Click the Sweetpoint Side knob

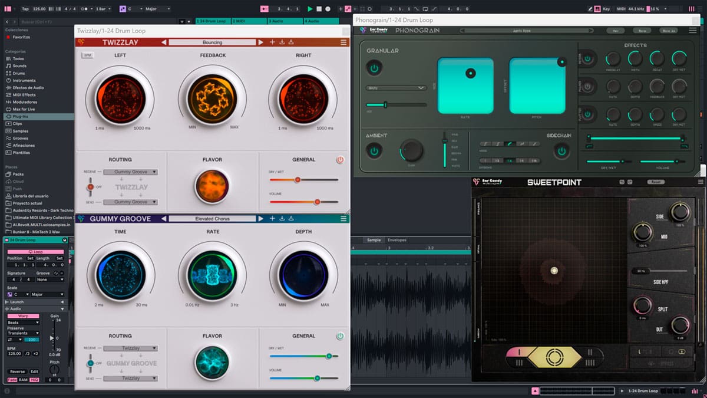[679, 212]
